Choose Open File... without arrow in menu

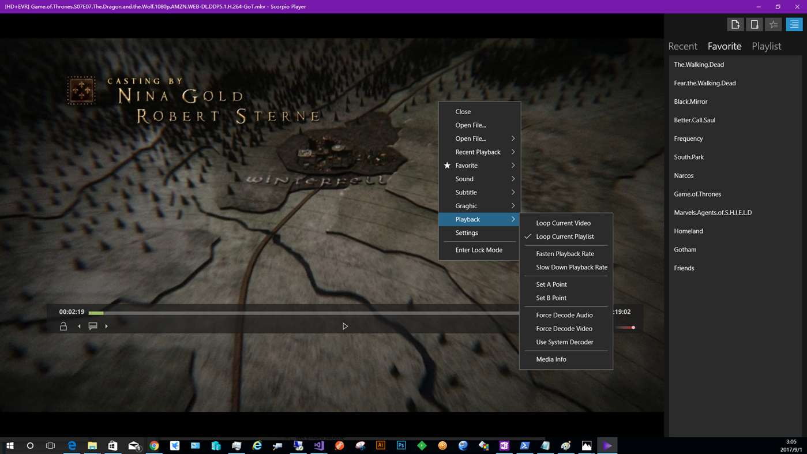click(x=480, y=125)
